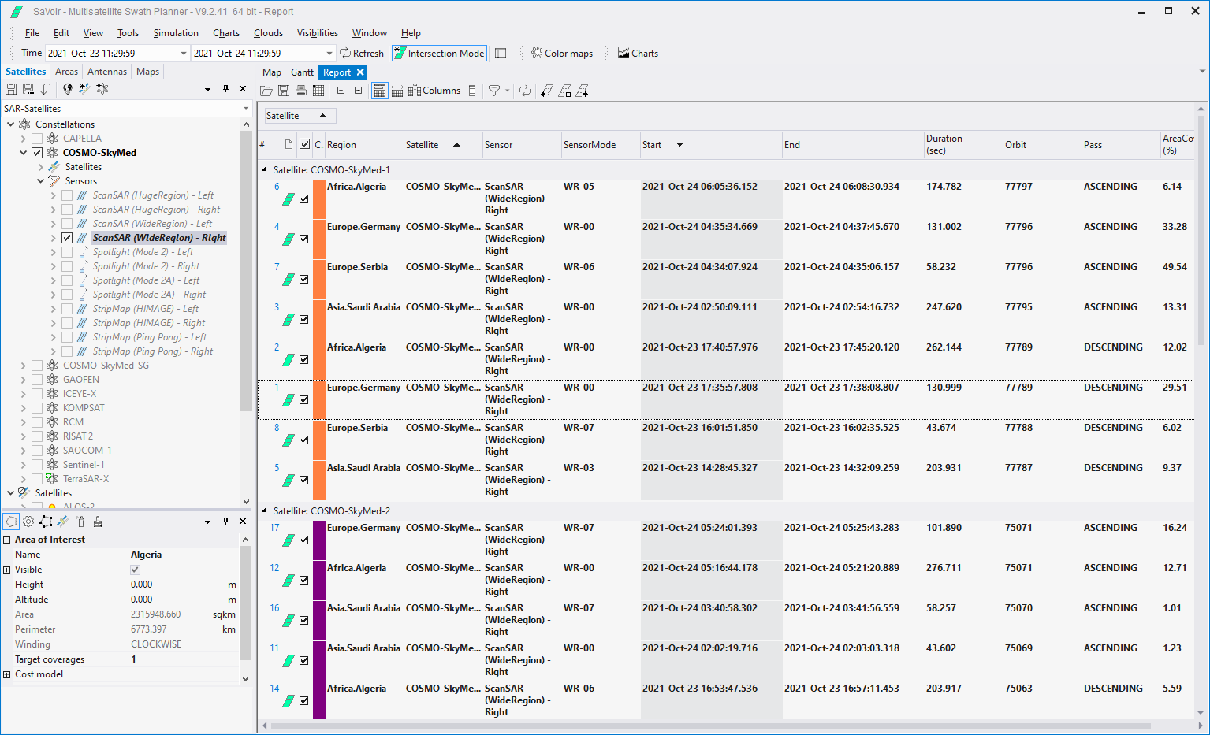This screenshot has height=735, width=1210.
Task: Open the Simulation menu
Action: tap(175, 33)
